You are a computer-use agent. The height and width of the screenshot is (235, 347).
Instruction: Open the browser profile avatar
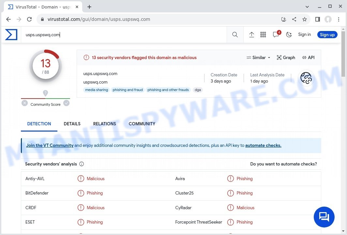[x=328, y=19]
